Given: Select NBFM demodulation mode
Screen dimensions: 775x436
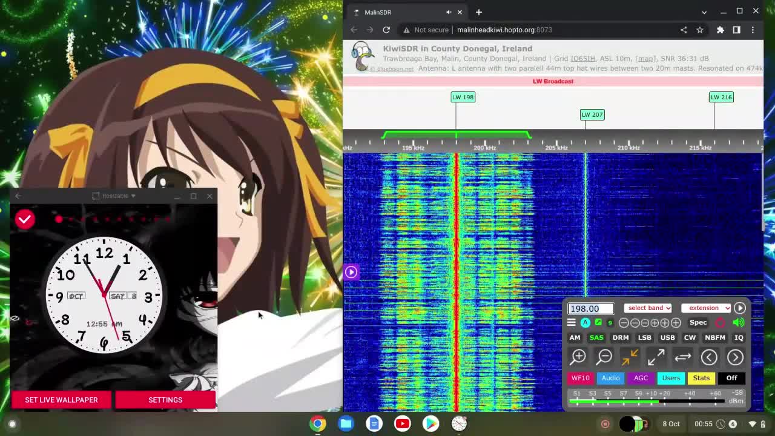Looking at the screenshot, I should coord(715,337).
